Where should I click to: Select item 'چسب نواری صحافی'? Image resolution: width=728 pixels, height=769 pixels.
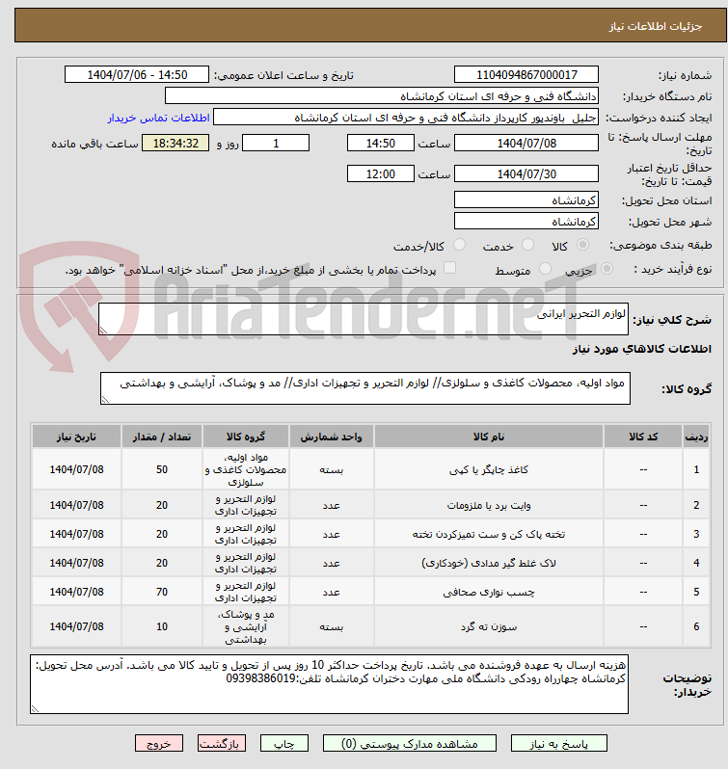489,592
